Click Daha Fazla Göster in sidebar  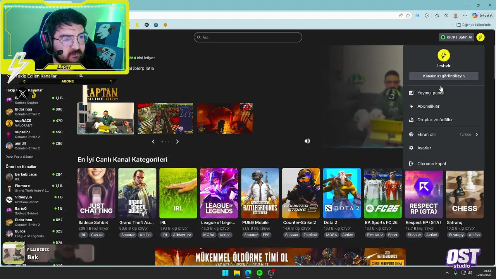pos(19,157)
